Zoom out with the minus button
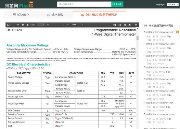180x129 pixels. [63, 25]
